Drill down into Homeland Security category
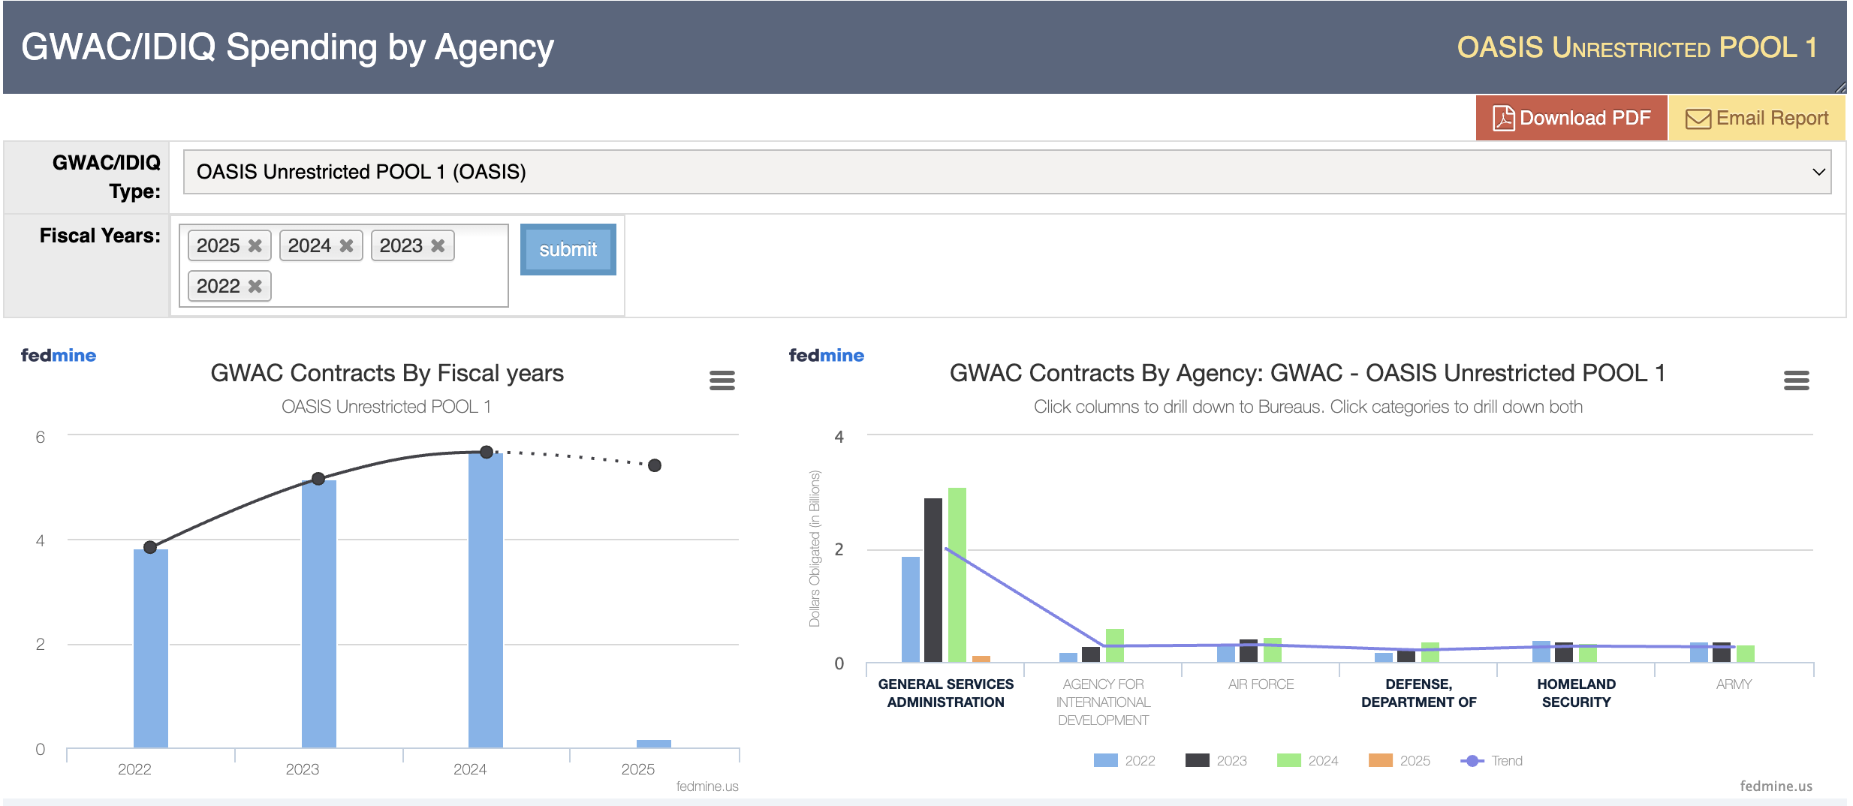This screenshot has width=1853, height=806. coord(1576,693)
